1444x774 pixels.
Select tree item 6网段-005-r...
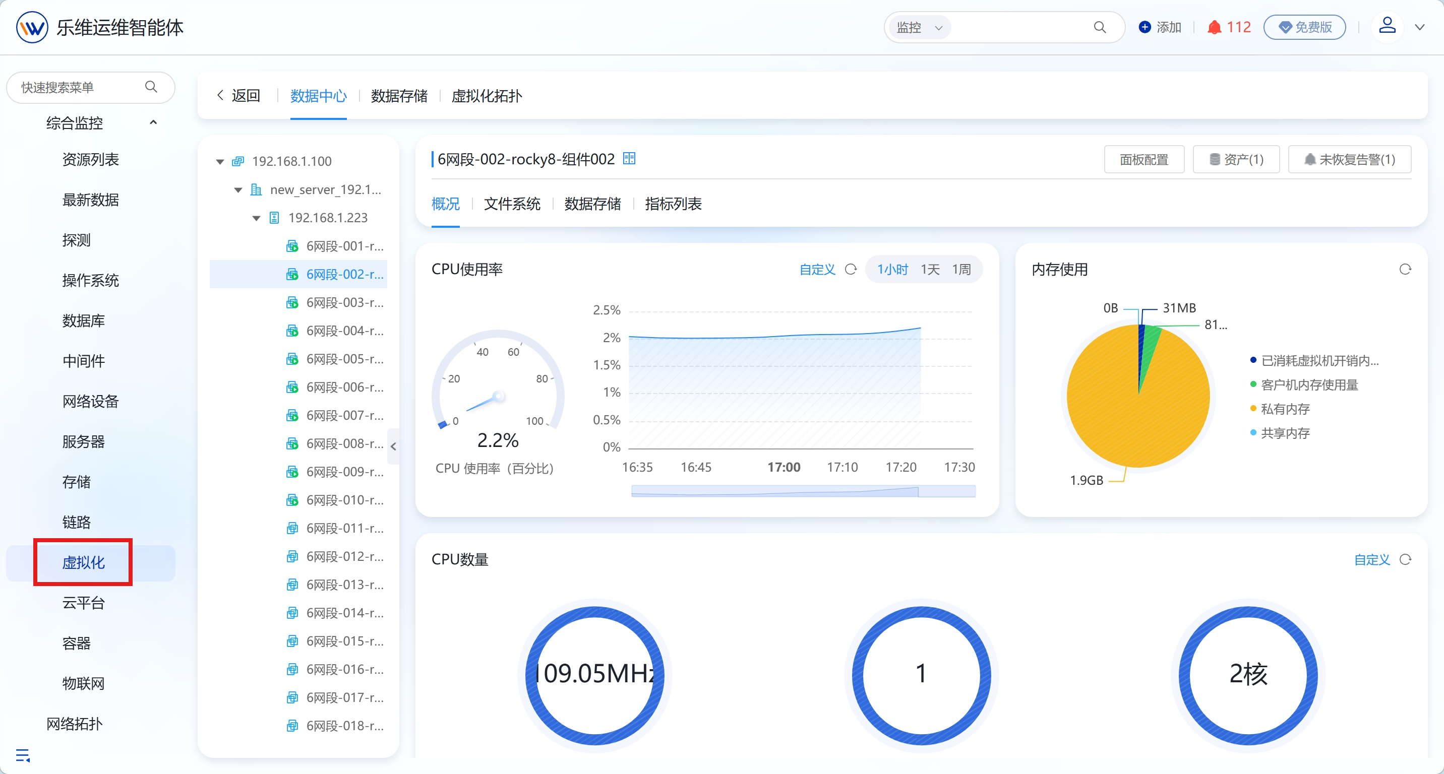pyautogui.click(x=298, y=358)
